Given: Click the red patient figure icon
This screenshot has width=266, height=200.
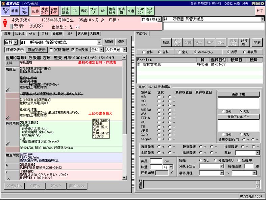Looking at the screenshot, I should tap(5, 22).
